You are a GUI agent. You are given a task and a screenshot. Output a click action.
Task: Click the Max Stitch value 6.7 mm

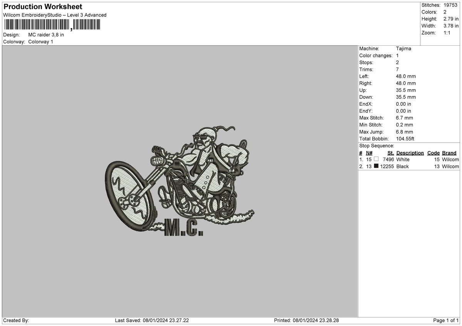pos(405,118)
